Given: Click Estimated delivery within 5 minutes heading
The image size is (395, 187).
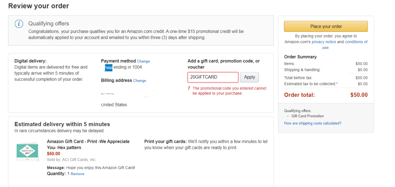Looking at the screenshot, I should 62,124.
